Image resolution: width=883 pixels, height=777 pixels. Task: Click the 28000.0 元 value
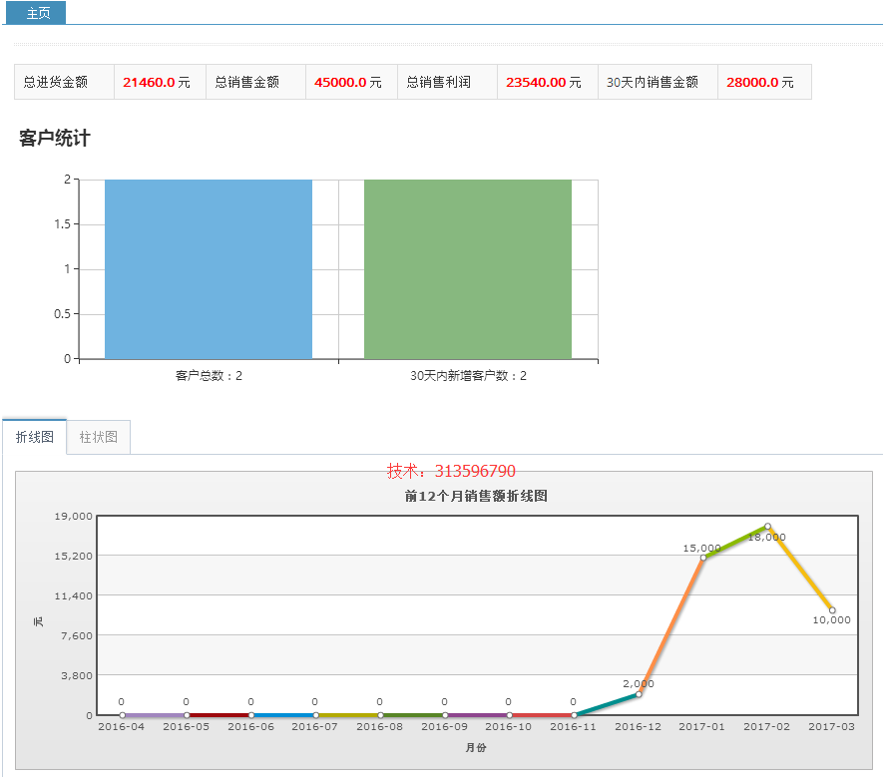760,82
